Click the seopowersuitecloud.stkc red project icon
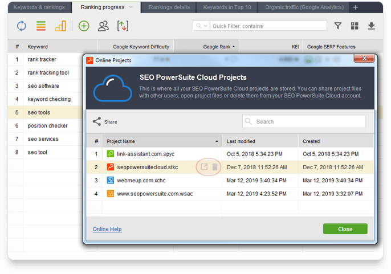Viewport: 391px width, 274px height. pyautogui.click(x=111, y=167)
